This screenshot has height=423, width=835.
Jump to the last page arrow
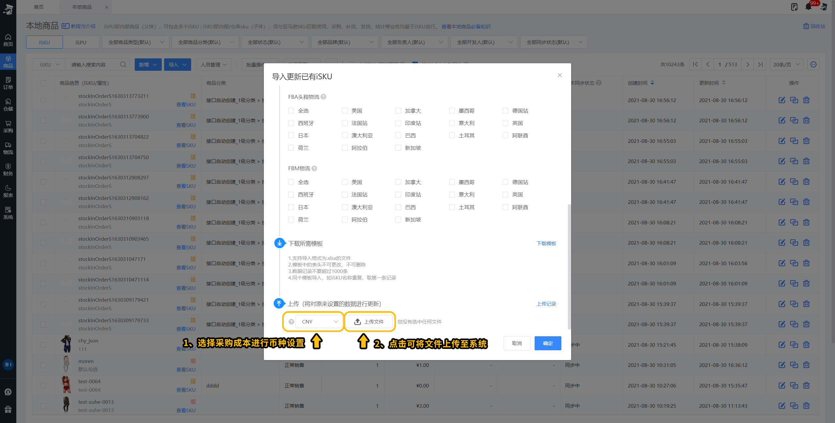coord(760,65)
